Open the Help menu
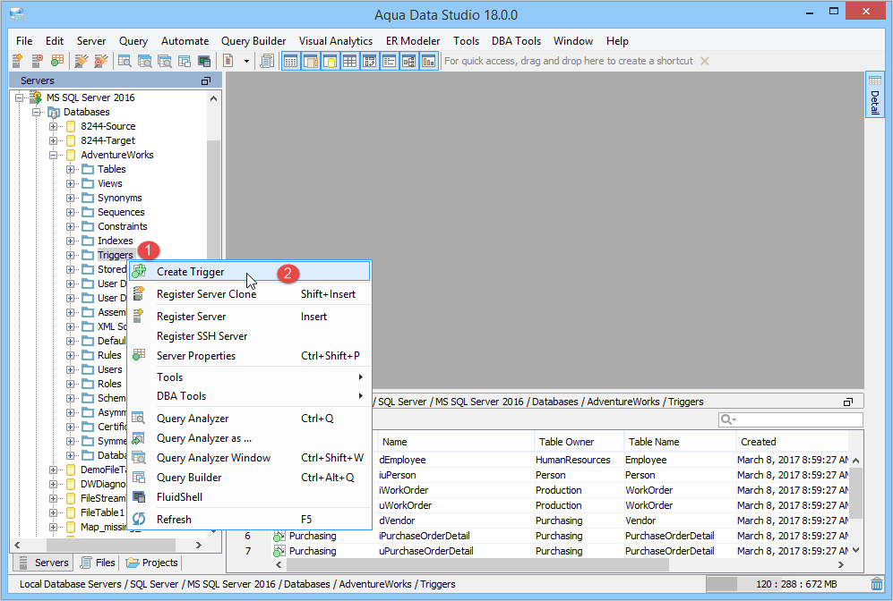This screenshot has width=893, height=601. coord(617,41)
